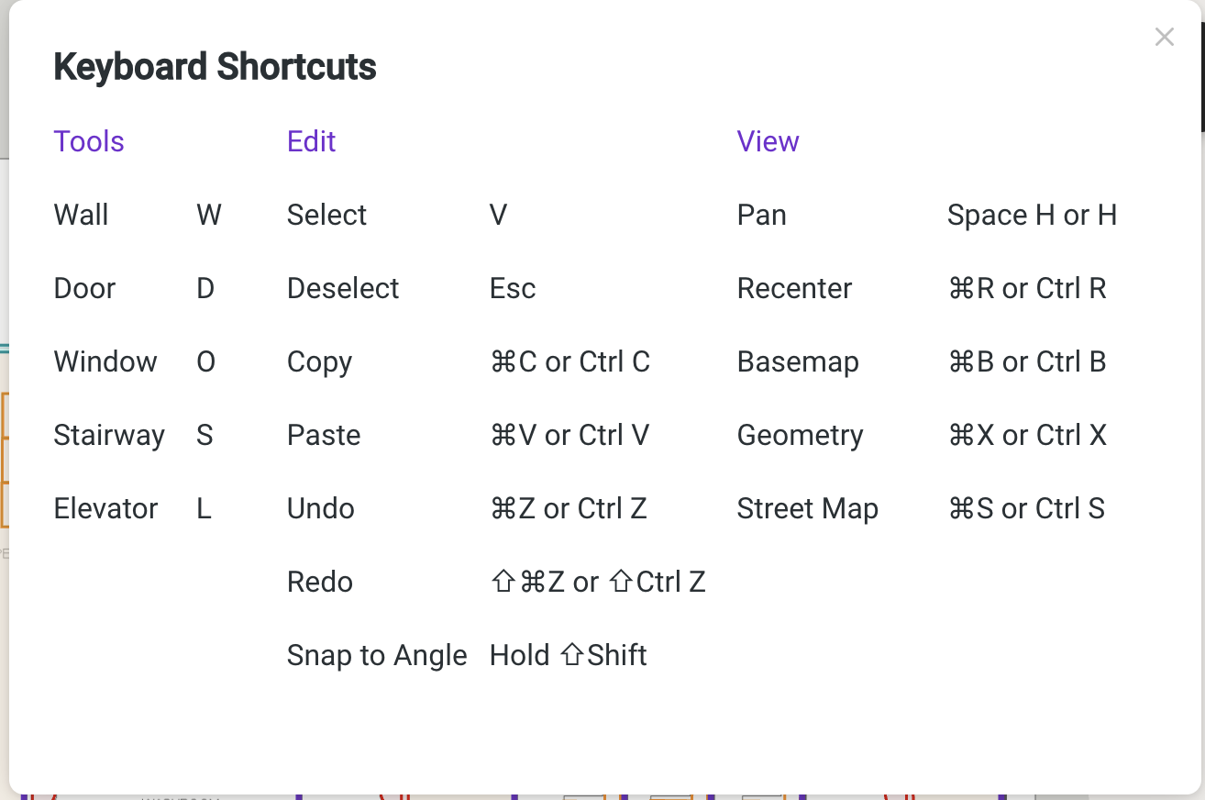Screen dimensions: 1205x800
Task: Click the Street Map view label
Action: click(807, 508)
